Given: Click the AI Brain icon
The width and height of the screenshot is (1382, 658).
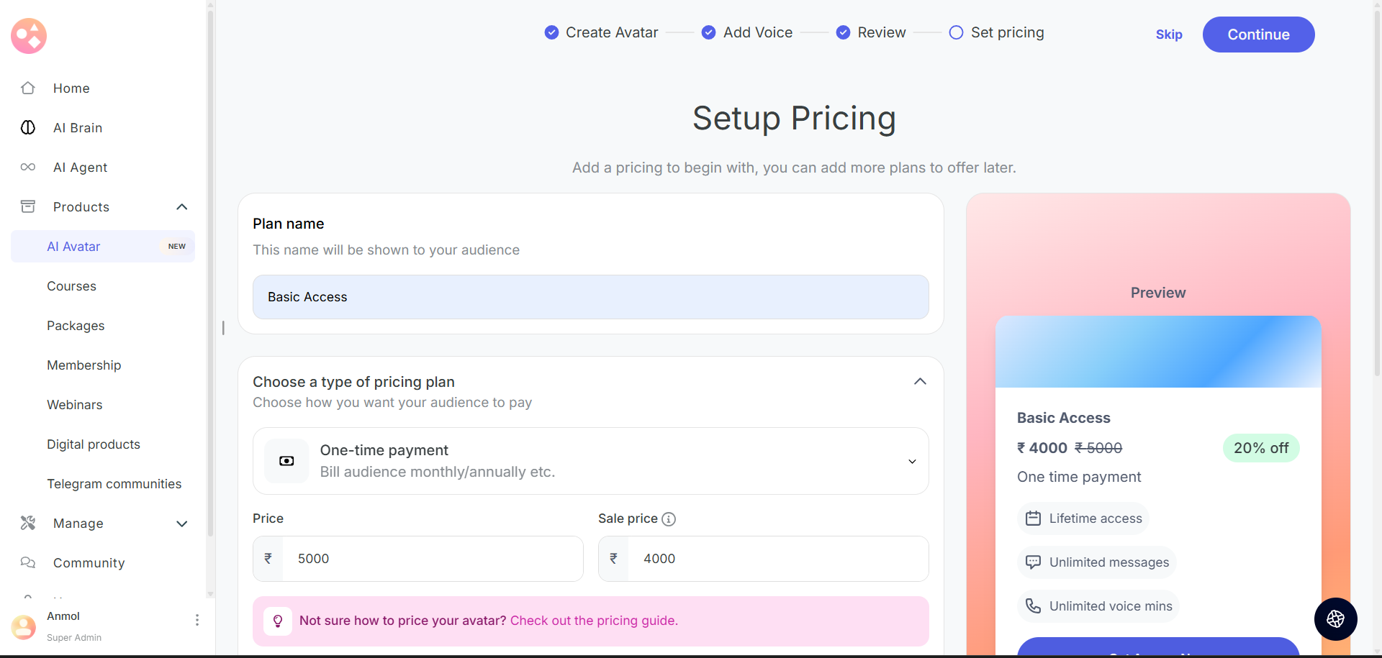Looking at the screenshot, I should click(28, 127).
